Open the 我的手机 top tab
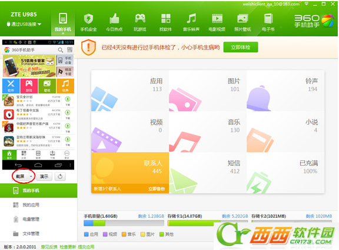Screen dimensions: 339x250 [x=63, y=23]
